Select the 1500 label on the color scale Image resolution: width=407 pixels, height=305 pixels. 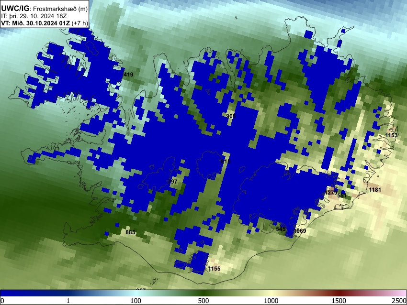pyautogui.click(x=339, y=301)
